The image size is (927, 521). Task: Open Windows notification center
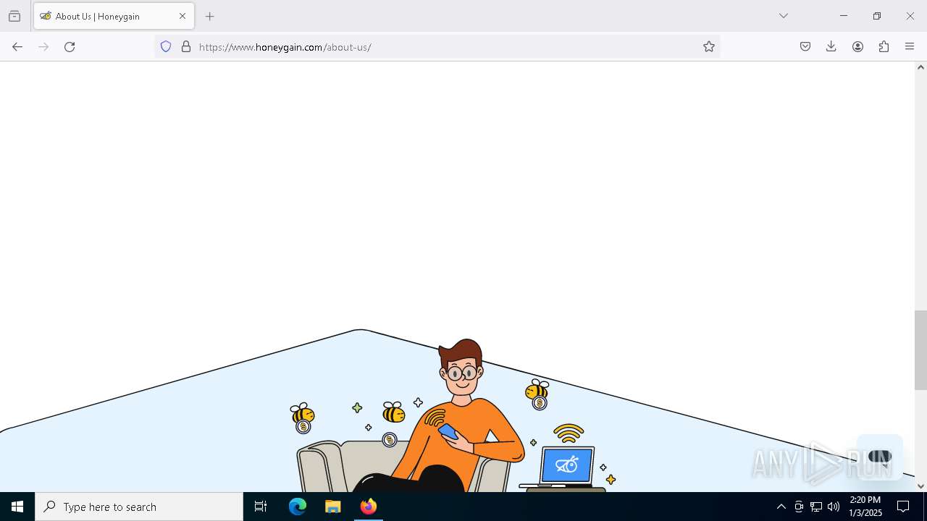click(x=903, y=507)
